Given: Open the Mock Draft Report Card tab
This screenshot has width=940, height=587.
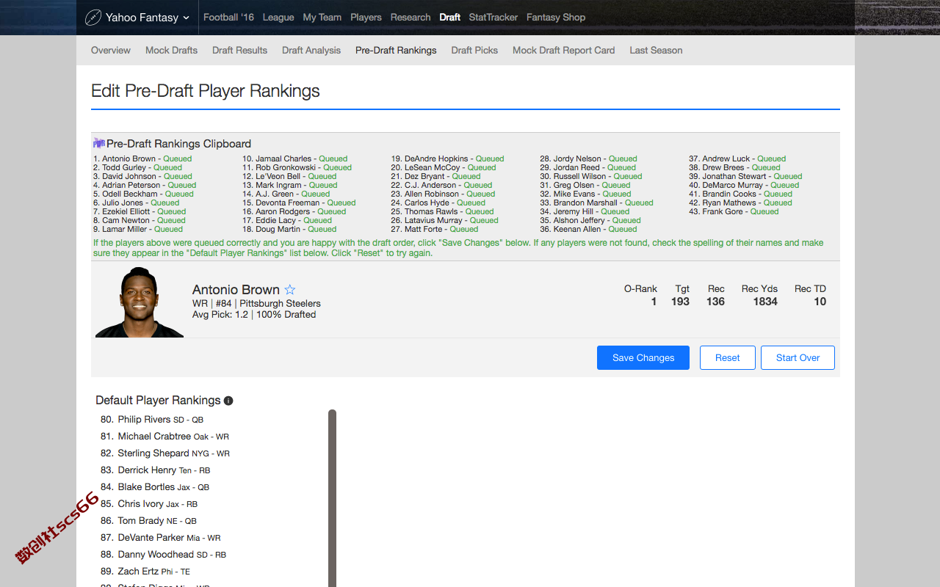Looking at the screenshot, I should (x=563, y=51).
